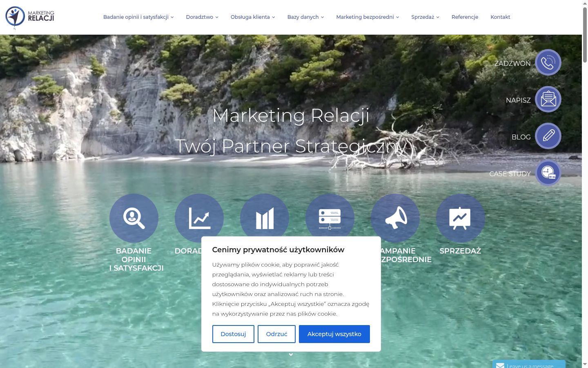Click the page vertical scrollbar thumb
The image size is (588, 368).
585,35
